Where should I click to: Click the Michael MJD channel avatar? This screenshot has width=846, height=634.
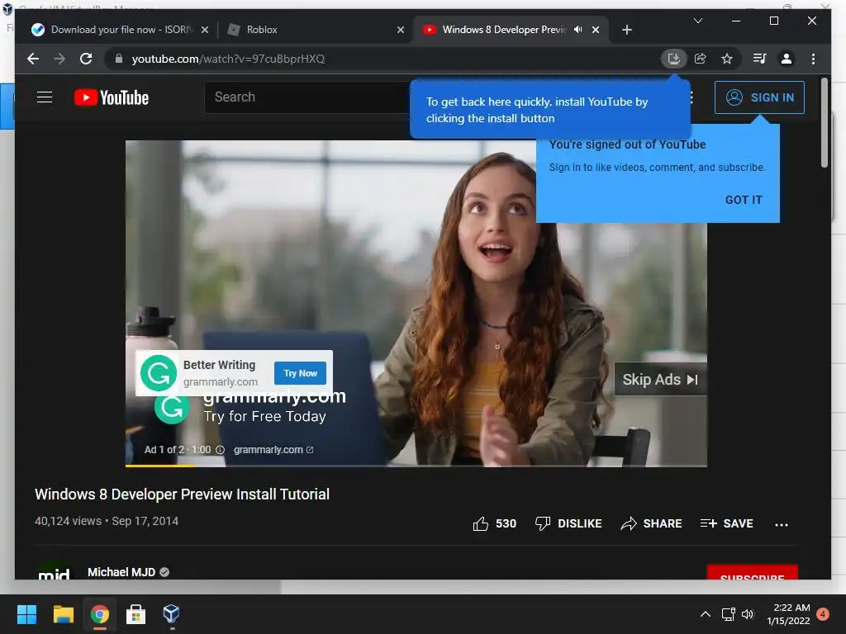[54, 570]
